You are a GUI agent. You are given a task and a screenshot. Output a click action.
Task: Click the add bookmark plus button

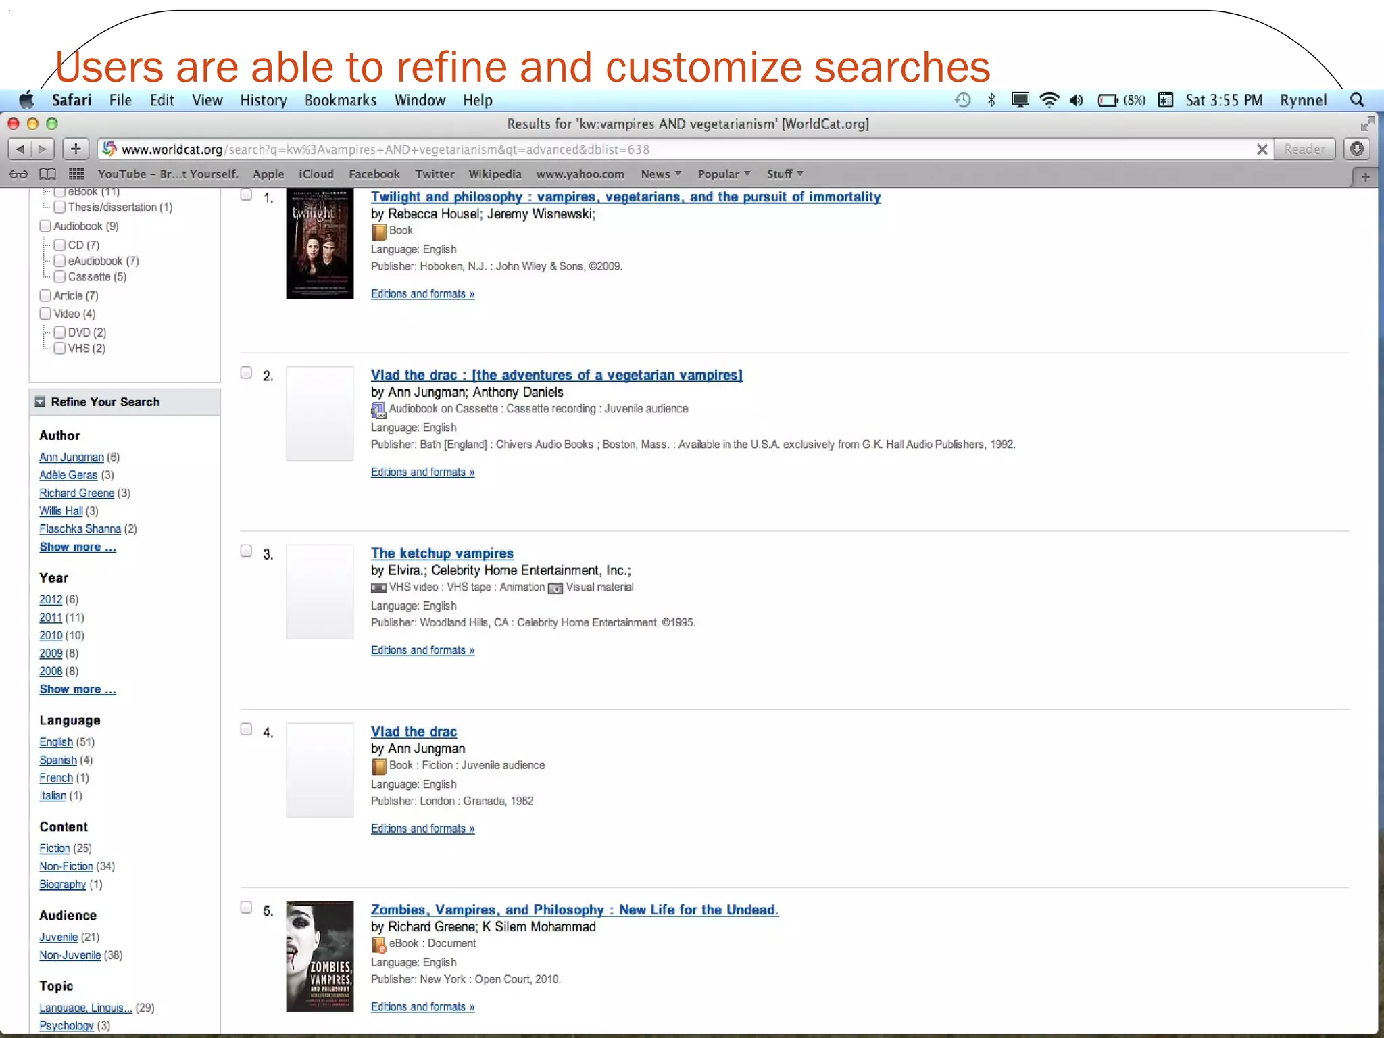point(76,149)
